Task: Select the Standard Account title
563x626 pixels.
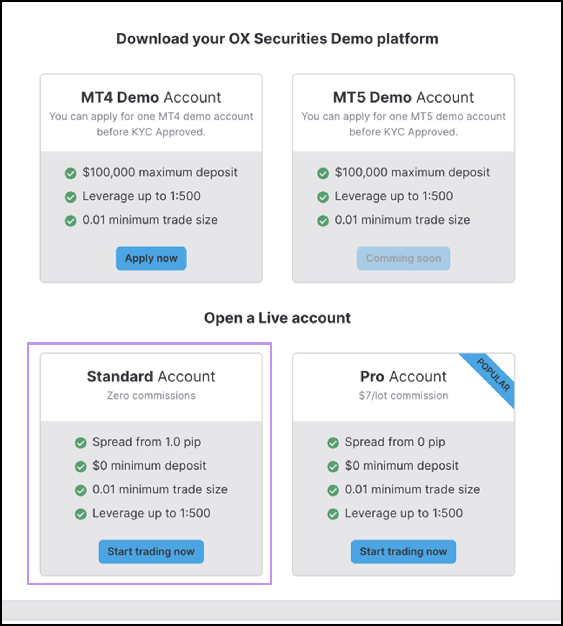Action: pos(151,377)
